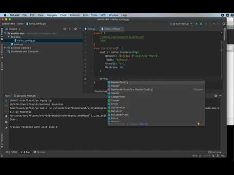Open the VCS menu
Image resolution: width=234 pixels, height=175 pixels.
click(x=103, y=15)
